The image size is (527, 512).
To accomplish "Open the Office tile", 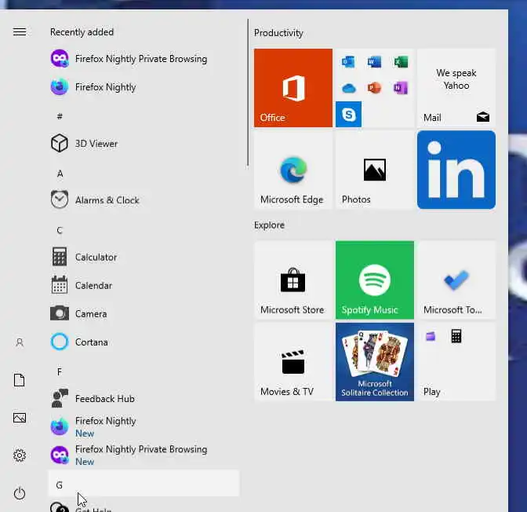I will coord(293,88).
